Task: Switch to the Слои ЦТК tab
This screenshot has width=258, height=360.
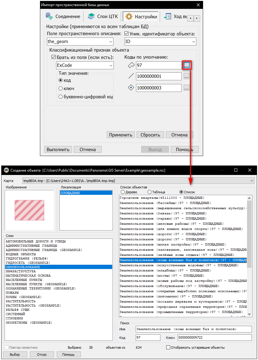Action: point(102,16)
